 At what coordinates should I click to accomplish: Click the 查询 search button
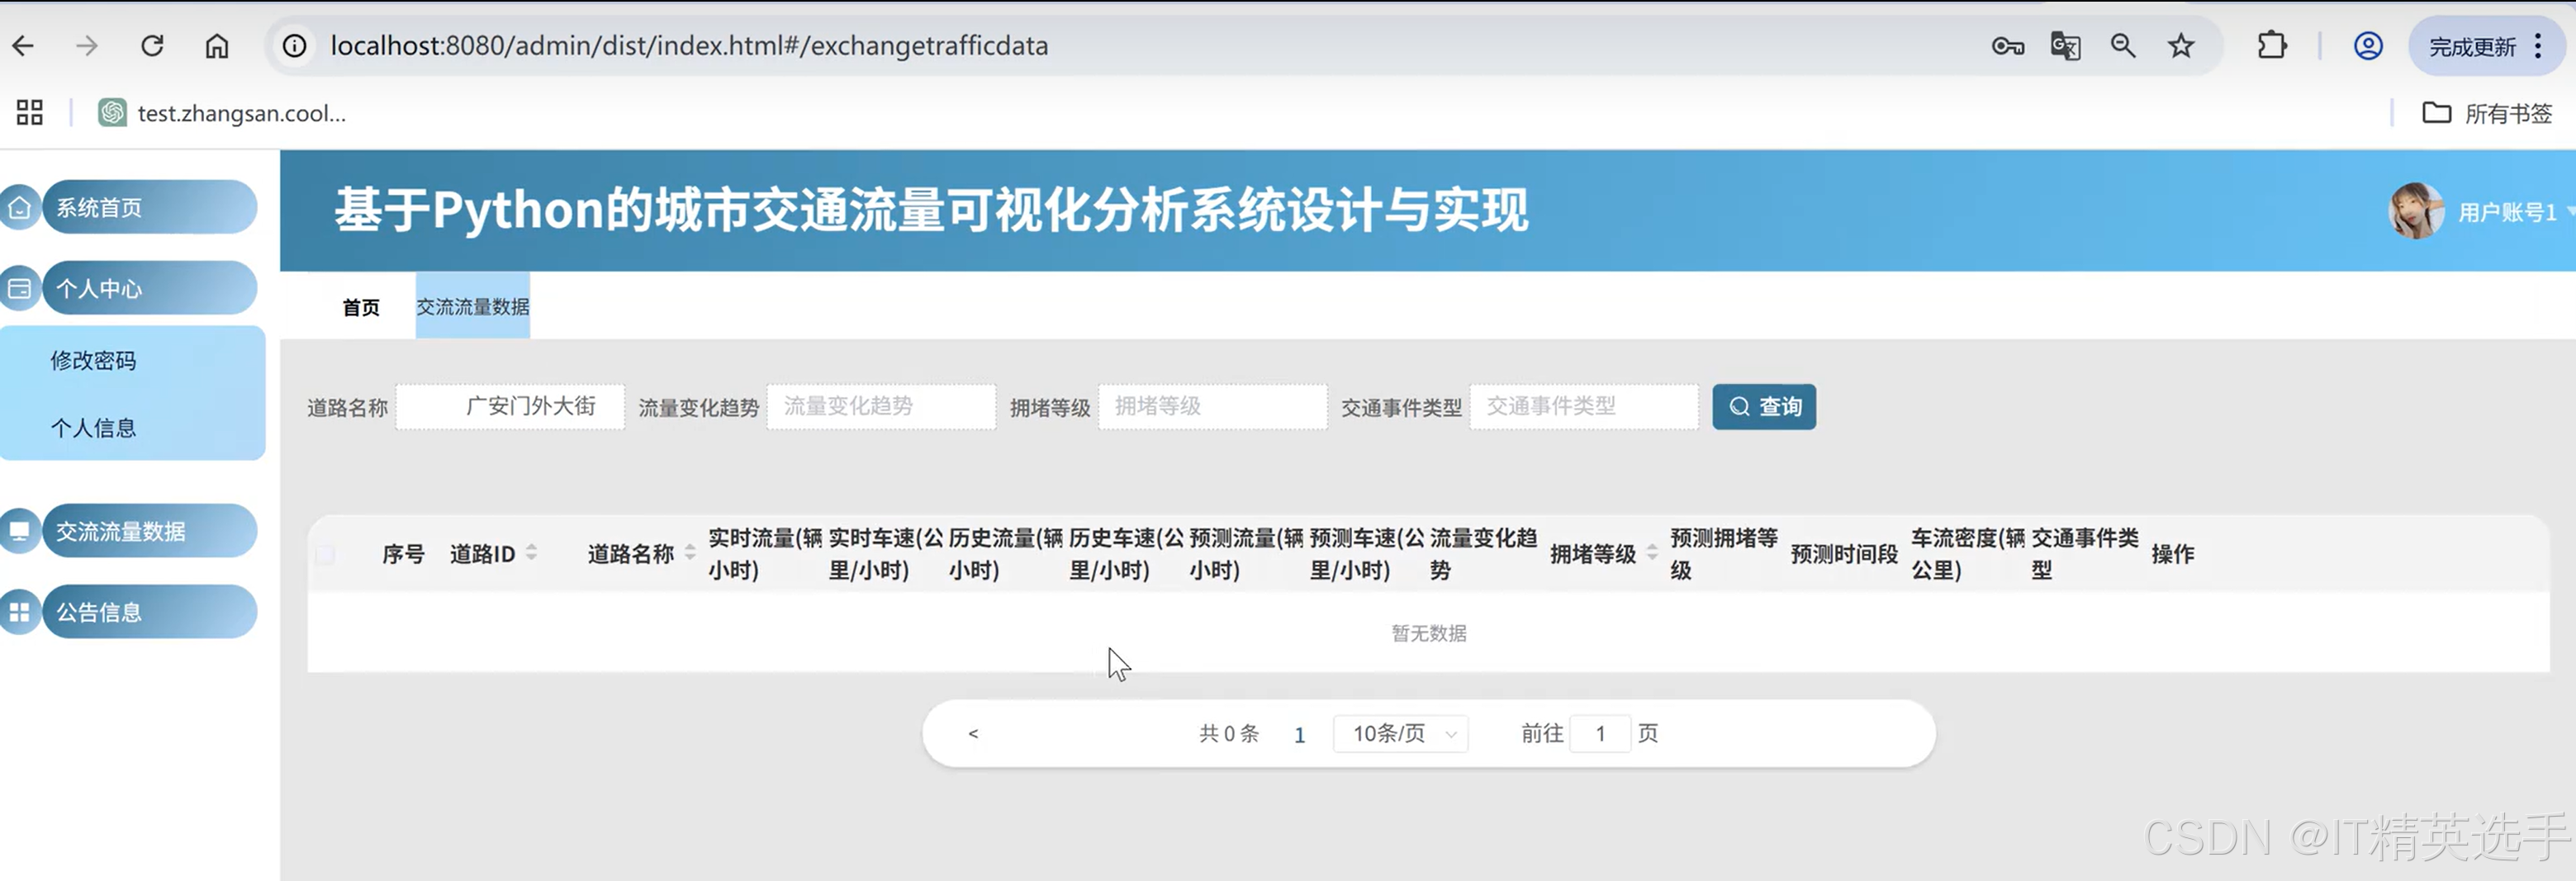(1764, 406)
